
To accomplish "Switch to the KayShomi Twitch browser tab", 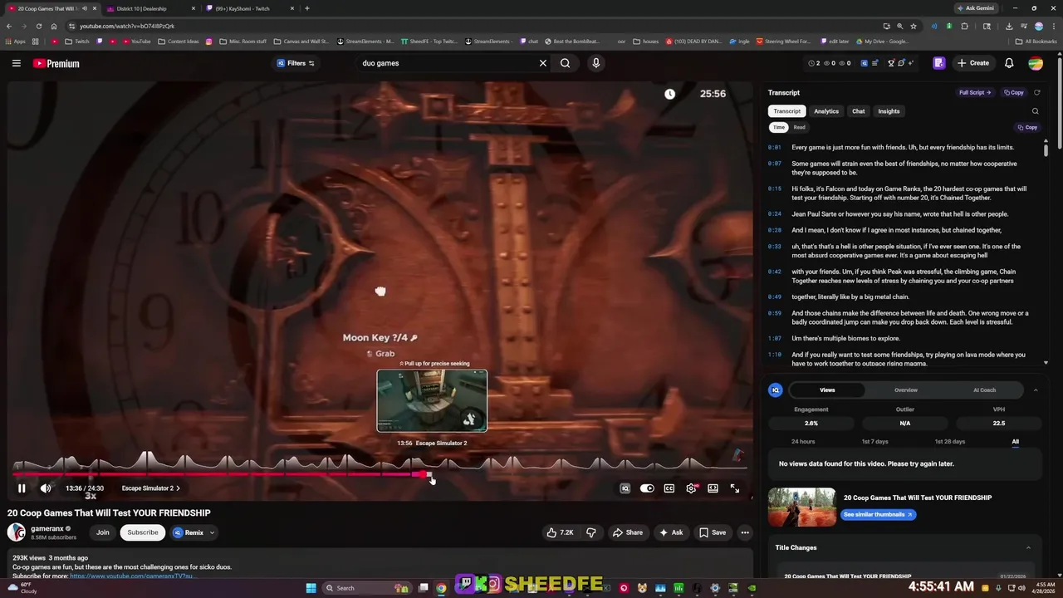I will coord(247,8).
